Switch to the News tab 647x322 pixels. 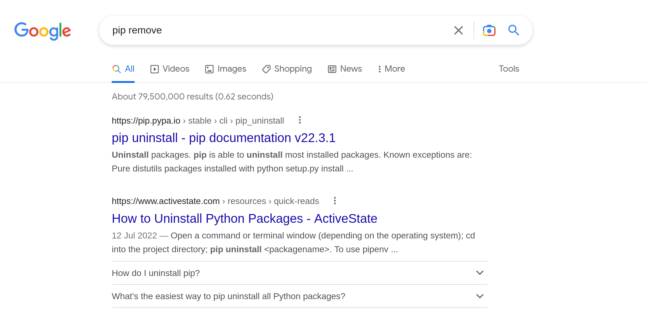[345, 69]
